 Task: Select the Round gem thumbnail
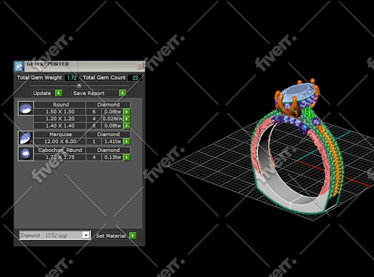(x=26, y=109)
